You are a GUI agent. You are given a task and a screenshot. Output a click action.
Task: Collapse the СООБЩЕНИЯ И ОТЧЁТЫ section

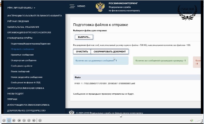point(20,38)
